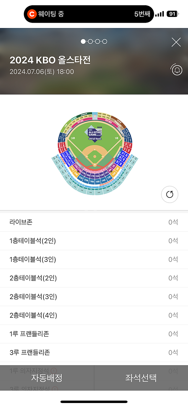The image size is (188, 407).
Task: Open 1루 프랜들리존 seat category
Action: 94,334
